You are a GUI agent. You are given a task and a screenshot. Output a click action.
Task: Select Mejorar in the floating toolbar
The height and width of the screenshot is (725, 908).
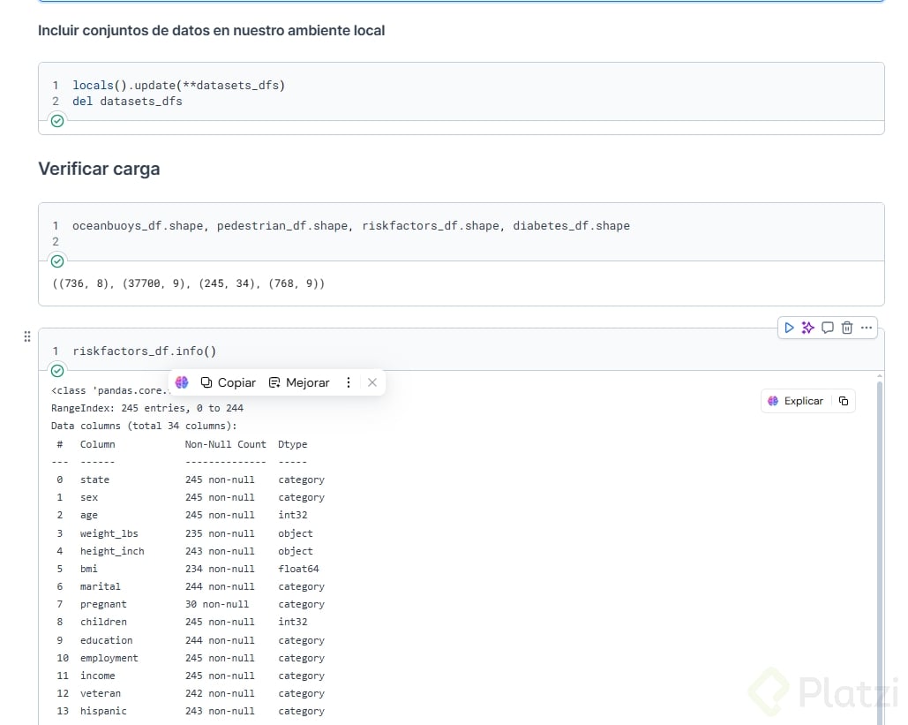pyautogui.click(x=299, y=382)
